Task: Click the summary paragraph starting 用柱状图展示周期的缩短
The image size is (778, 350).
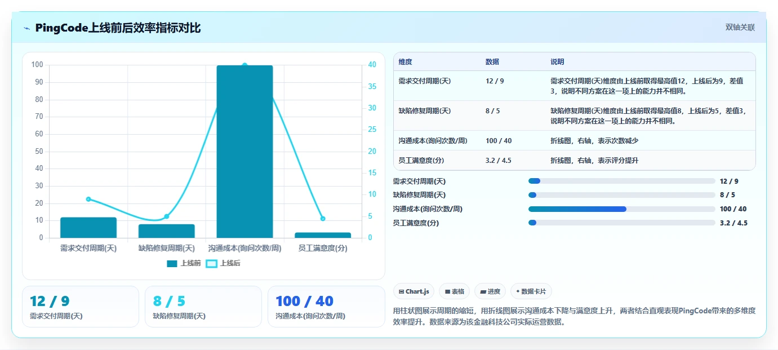Action: [574, 316]
